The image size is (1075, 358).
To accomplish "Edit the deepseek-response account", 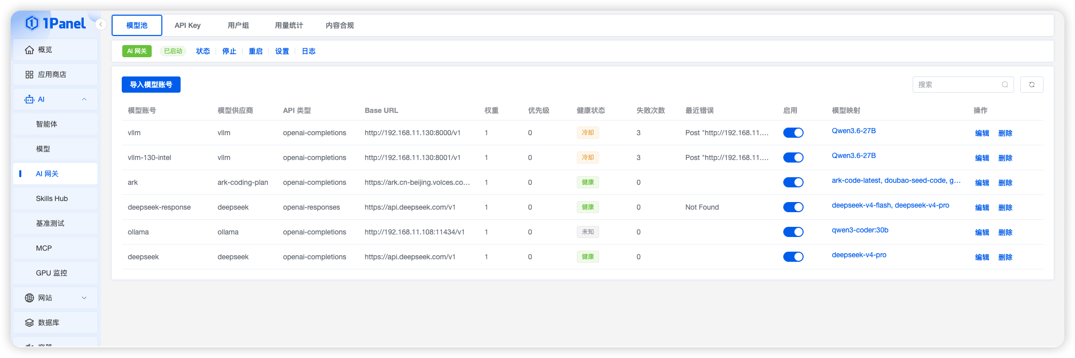I will [x=982, y=208].
